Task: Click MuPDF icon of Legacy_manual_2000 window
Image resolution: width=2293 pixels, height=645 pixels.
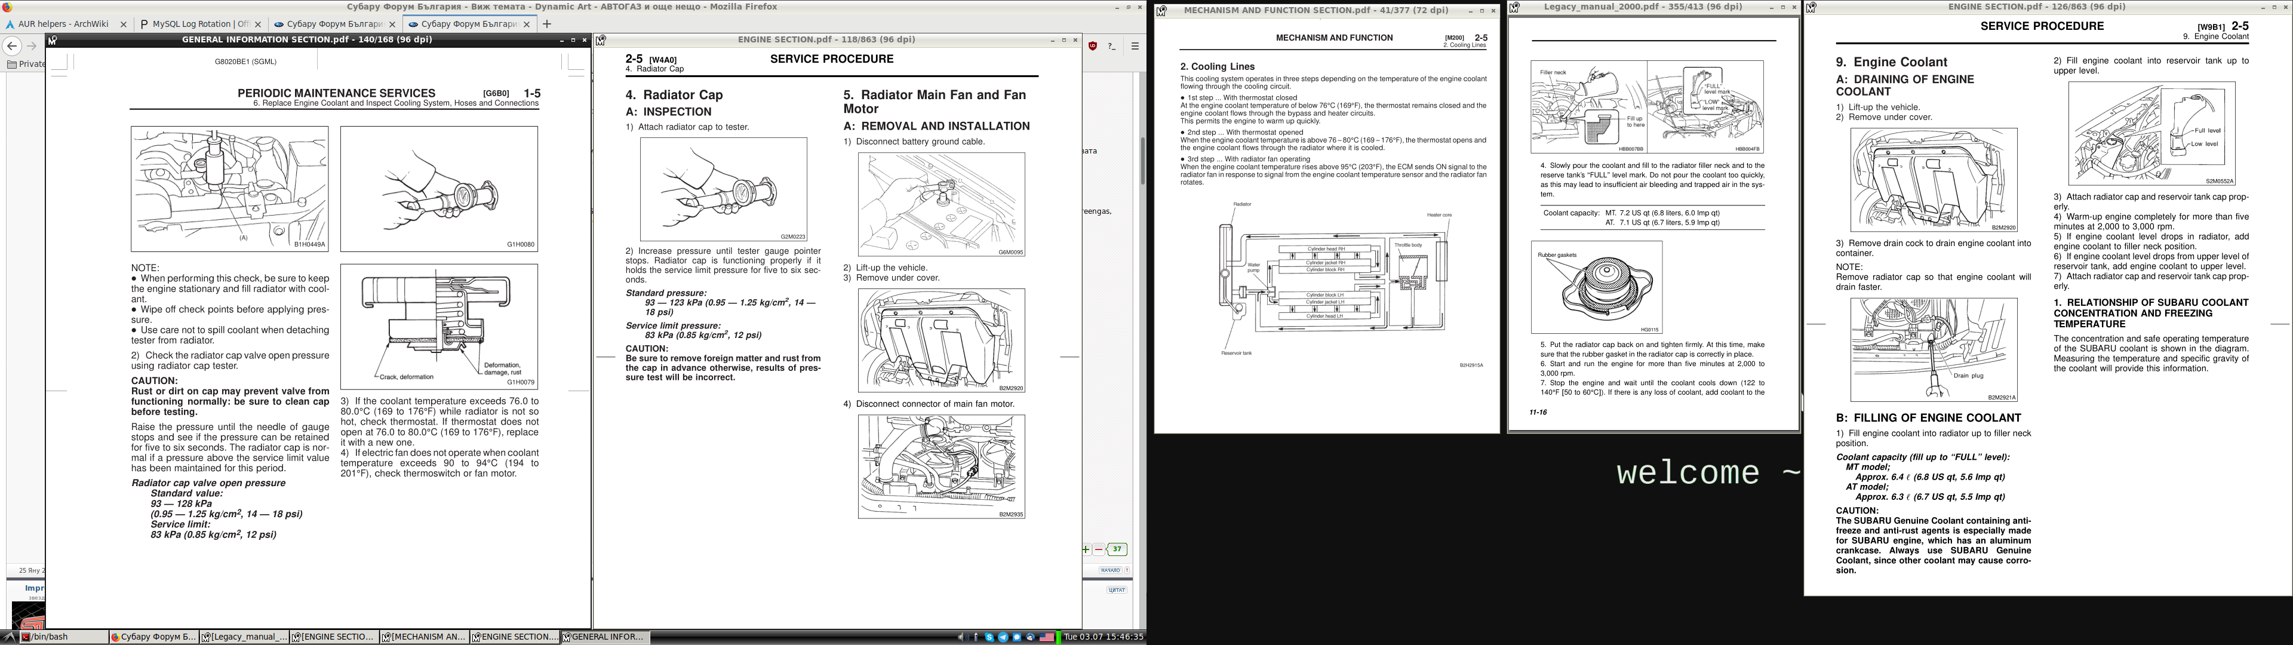Action: tap(1514, 7)
